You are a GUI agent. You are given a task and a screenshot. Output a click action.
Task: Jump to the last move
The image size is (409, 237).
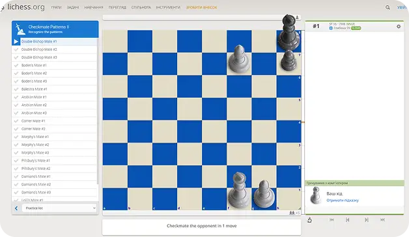tap(382, 220)
